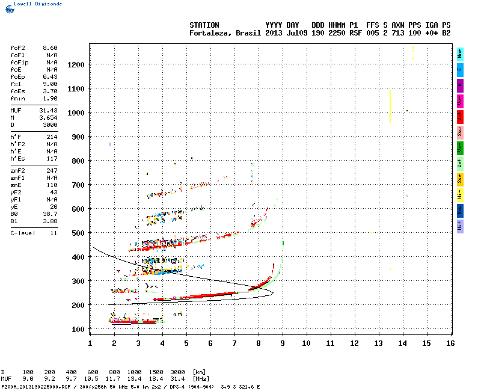
Task: Pick the magenta Vo- legend swatch
Action: pos(460,101)
